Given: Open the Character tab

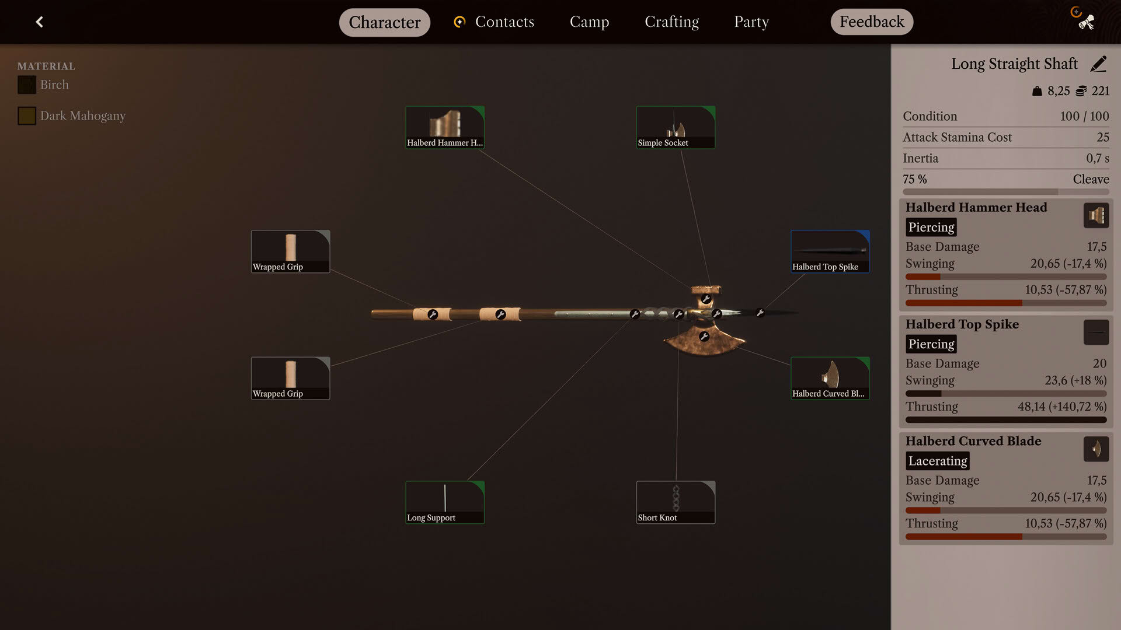Looking at the screenshot, I should coord(384,22).
